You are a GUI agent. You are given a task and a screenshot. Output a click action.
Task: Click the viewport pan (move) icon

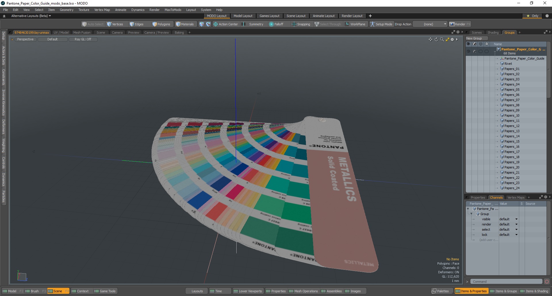[430, 39]
